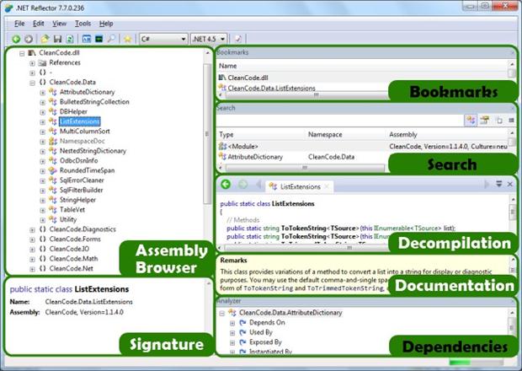
Task: Collapse CleanCode.Data.AttributeDictionary in Analyzer
Action: (222, 314)
